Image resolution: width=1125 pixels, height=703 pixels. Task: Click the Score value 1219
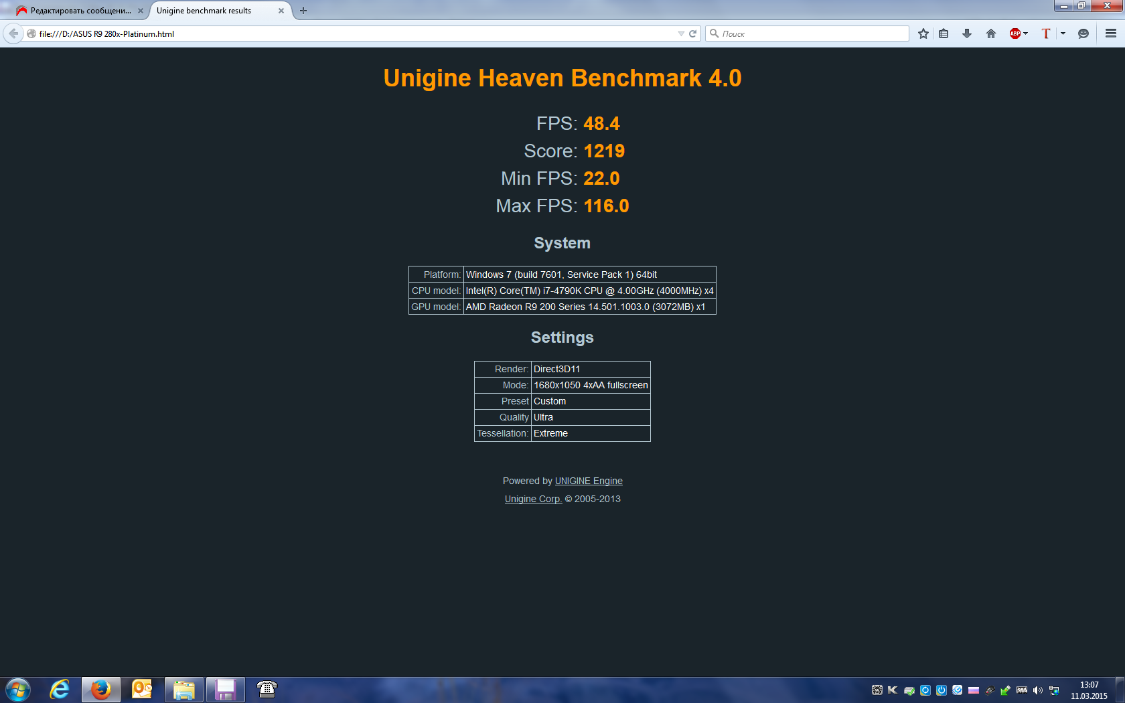tap(604, 151)
